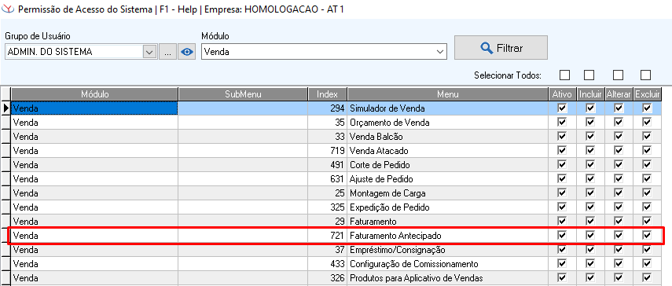Expand the Grupo de Usuário dropdown arrow
The image size is (672, 286).
149,52
